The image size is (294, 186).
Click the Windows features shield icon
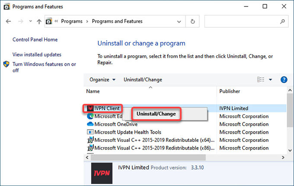6,64
